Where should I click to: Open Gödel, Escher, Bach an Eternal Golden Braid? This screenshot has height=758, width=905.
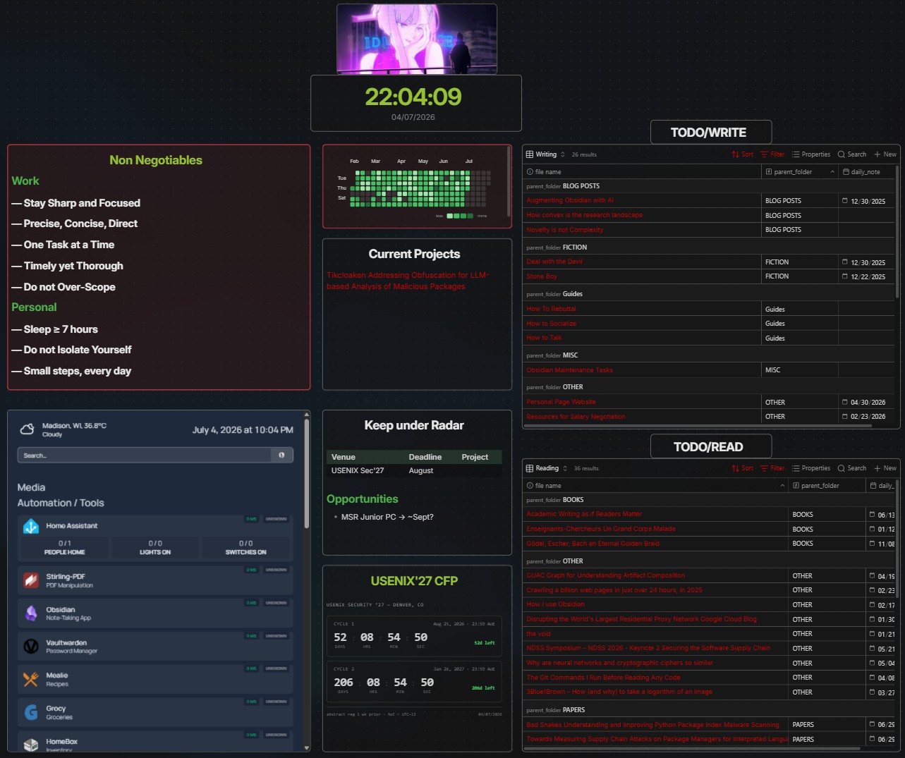593,544
